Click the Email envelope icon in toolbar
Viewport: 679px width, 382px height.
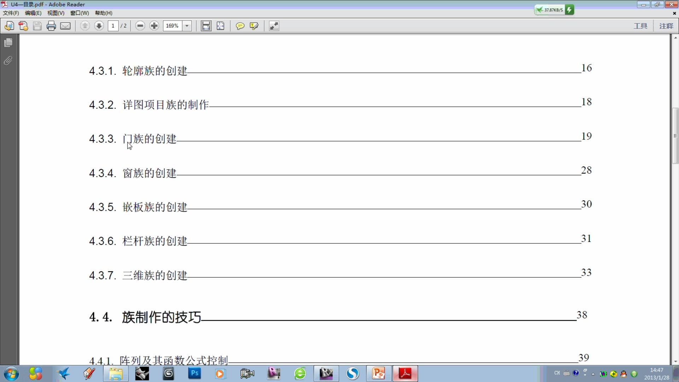tap(65, 26)
